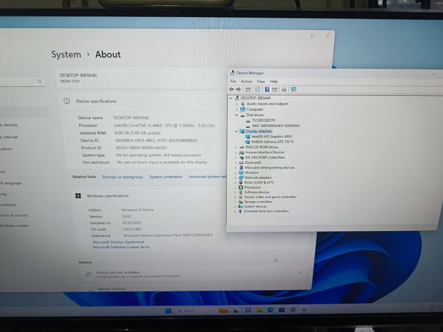The height and width of the screenshot is (332, 443).
Task: Select Ports (COM & LPT)
Action: (259, 182)
